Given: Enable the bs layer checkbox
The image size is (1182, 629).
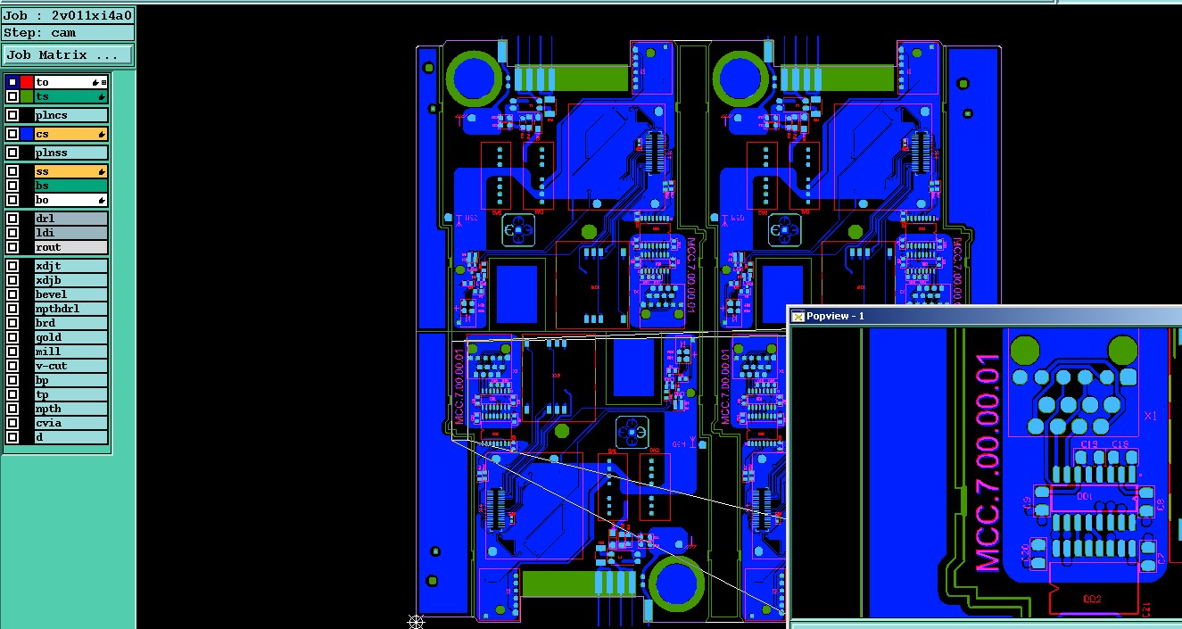Looking at the screenshot, I should pos(12,186).
